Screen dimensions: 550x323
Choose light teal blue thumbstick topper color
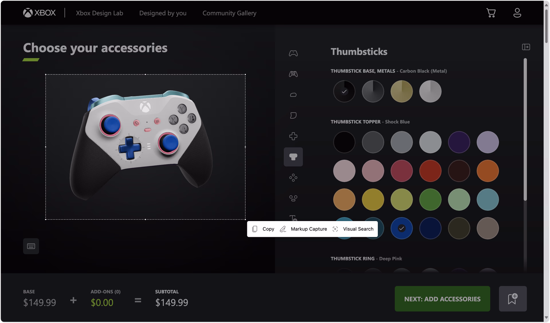(x=488, y=200)
